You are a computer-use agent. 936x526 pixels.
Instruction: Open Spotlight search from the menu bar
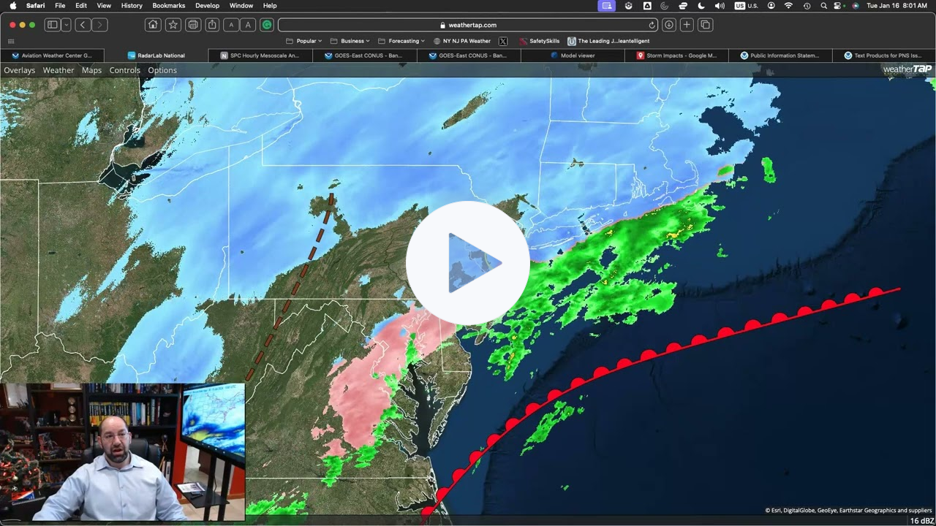point(823,5)
